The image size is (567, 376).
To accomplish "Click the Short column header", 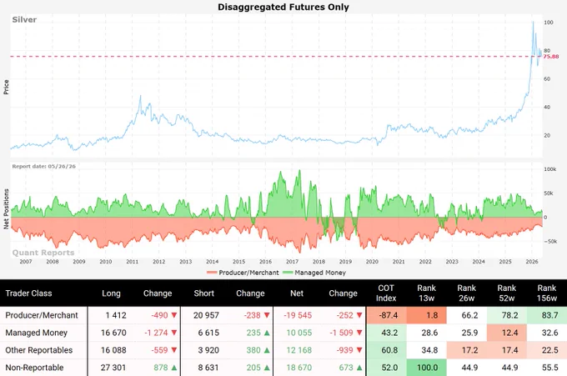I will (204, 293).
